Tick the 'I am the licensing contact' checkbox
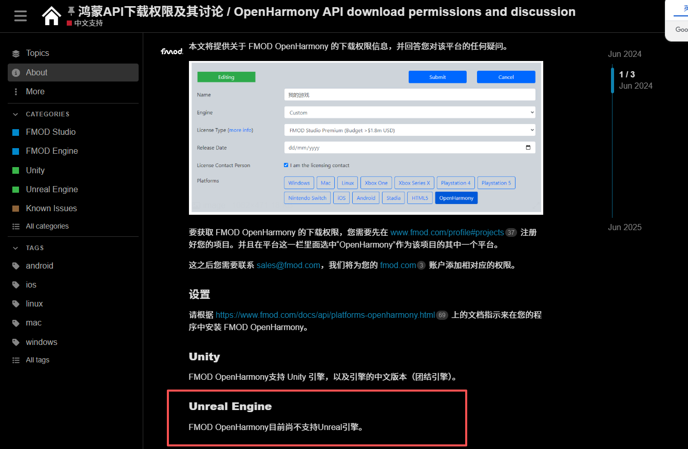This screenshot has height=449, width=688. pyautogui.click(x=286, y=165)
